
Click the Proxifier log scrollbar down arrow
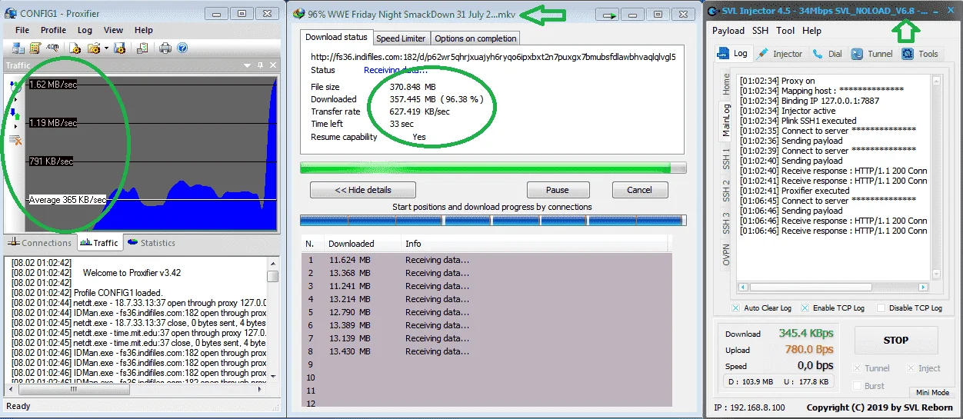[273, 375]
